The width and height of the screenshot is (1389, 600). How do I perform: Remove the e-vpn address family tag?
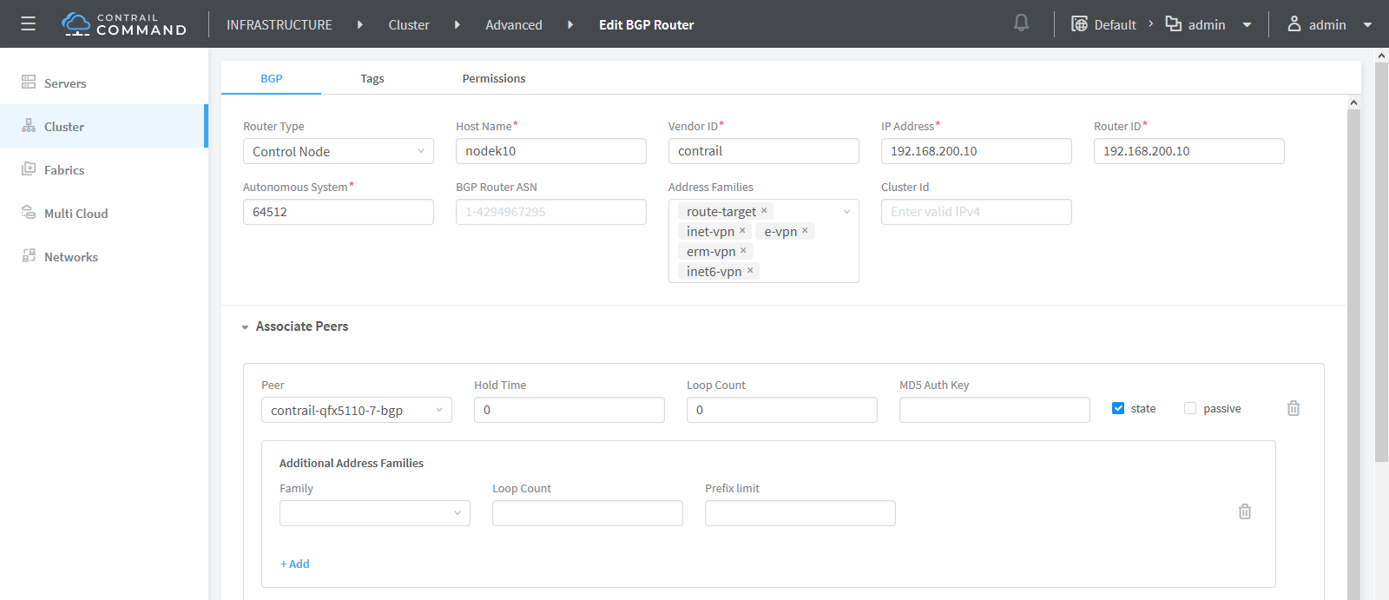point(805,231)
